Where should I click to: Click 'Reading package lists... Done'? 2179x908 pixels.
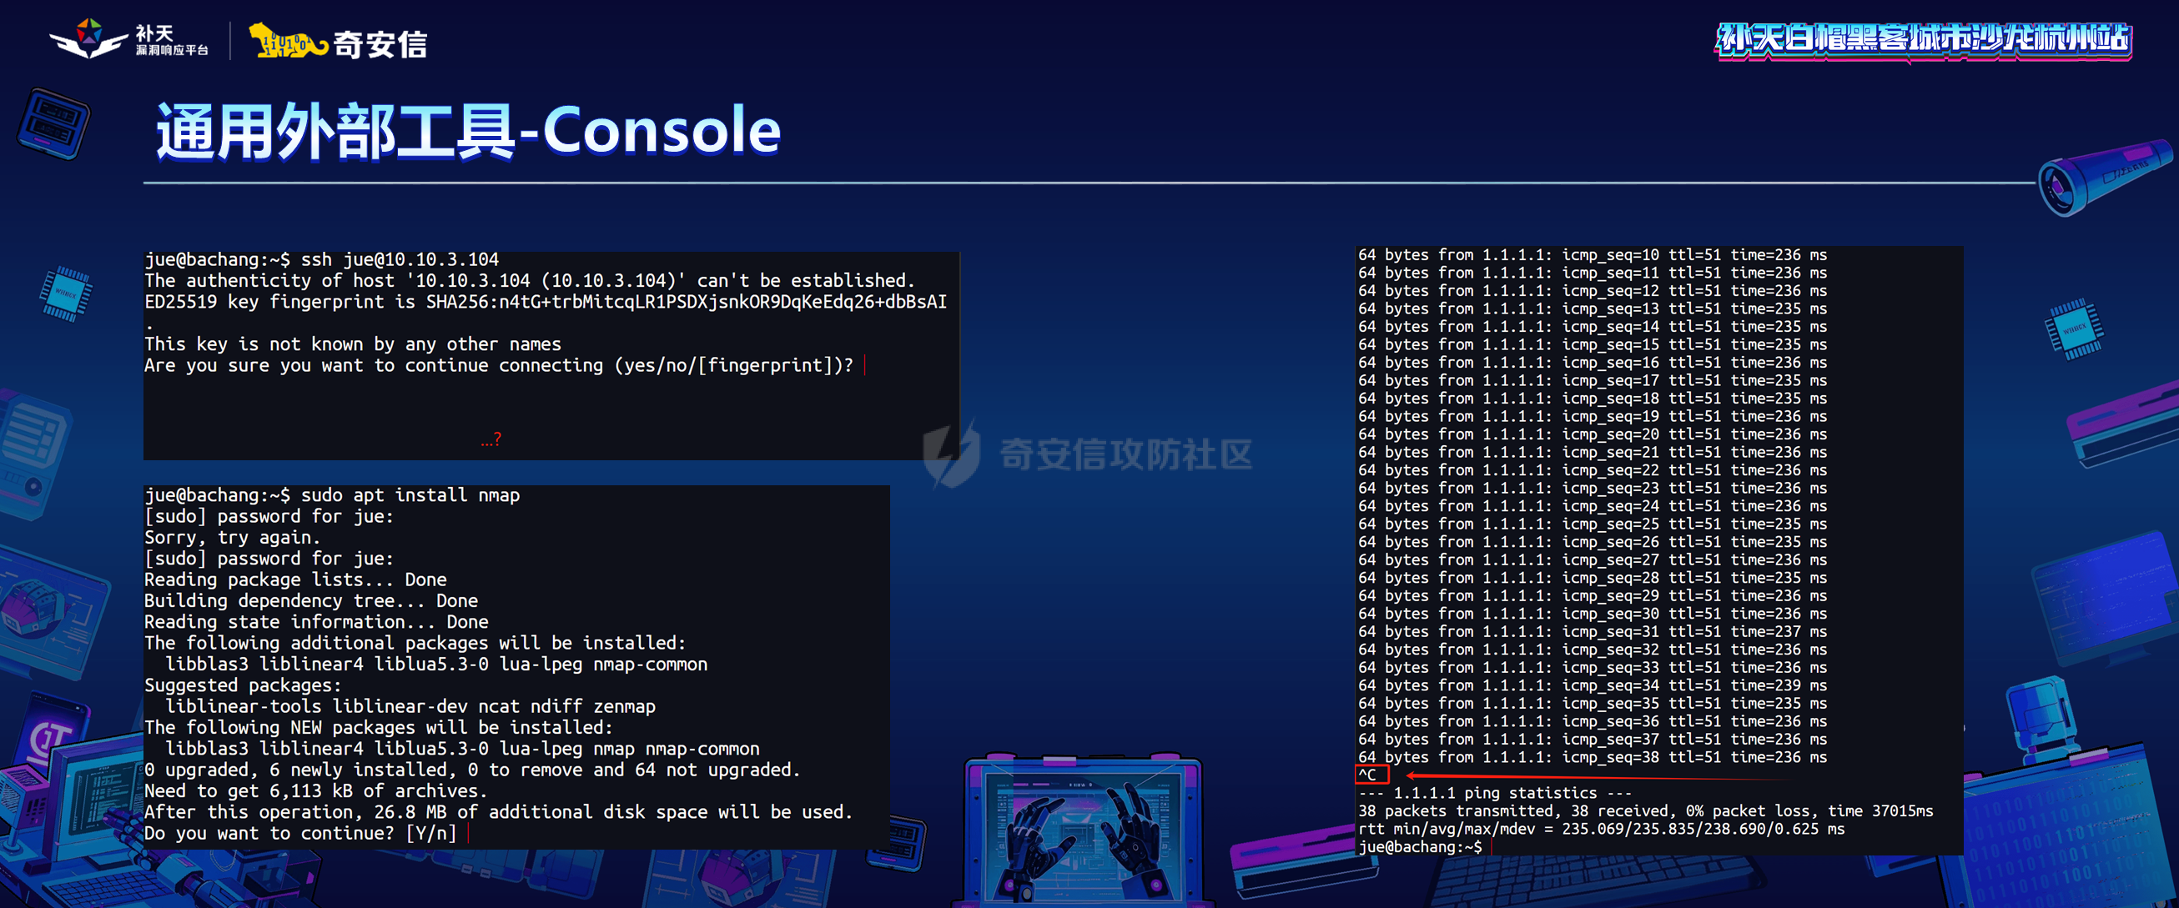295,580
